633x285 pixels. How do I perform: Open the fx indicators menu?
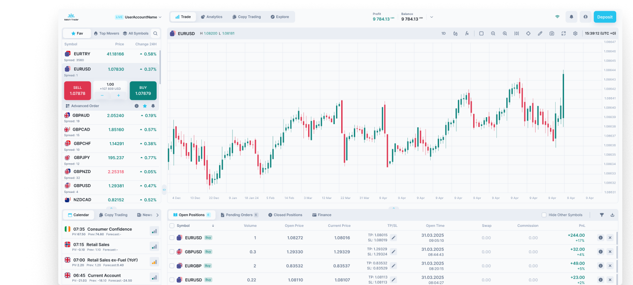coord(467,33)
